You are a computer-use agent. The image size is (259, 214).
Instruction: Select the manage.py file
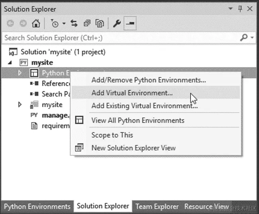coord(56,115)
